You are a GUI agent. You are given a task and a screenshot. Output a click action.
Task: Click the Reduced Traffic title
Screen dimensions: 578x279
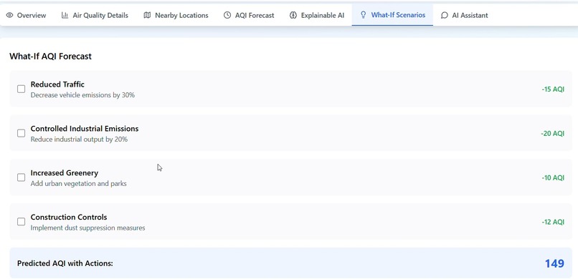coord(57,84)
